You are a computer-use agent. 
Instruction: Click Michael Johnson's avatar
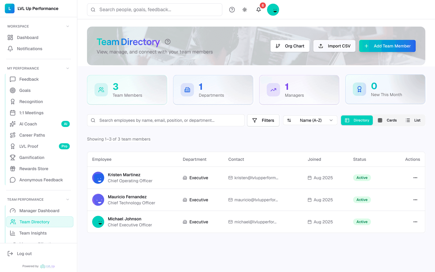[98, 222]
